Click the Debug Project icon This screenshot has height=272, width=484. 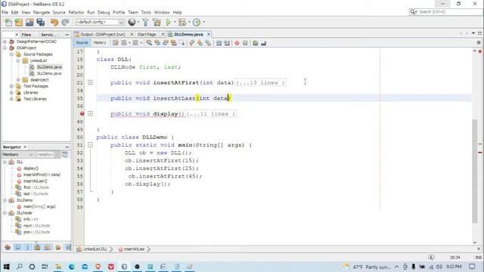[182, 22]
